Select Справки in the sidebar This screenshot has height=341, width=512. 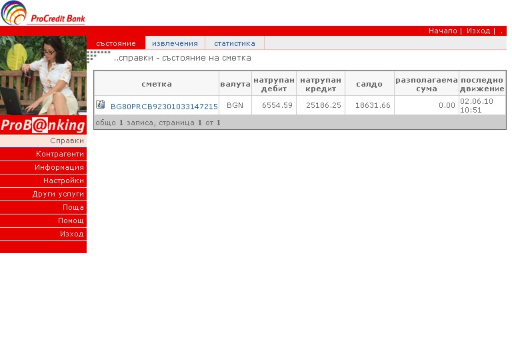click(x=43, y=141)
